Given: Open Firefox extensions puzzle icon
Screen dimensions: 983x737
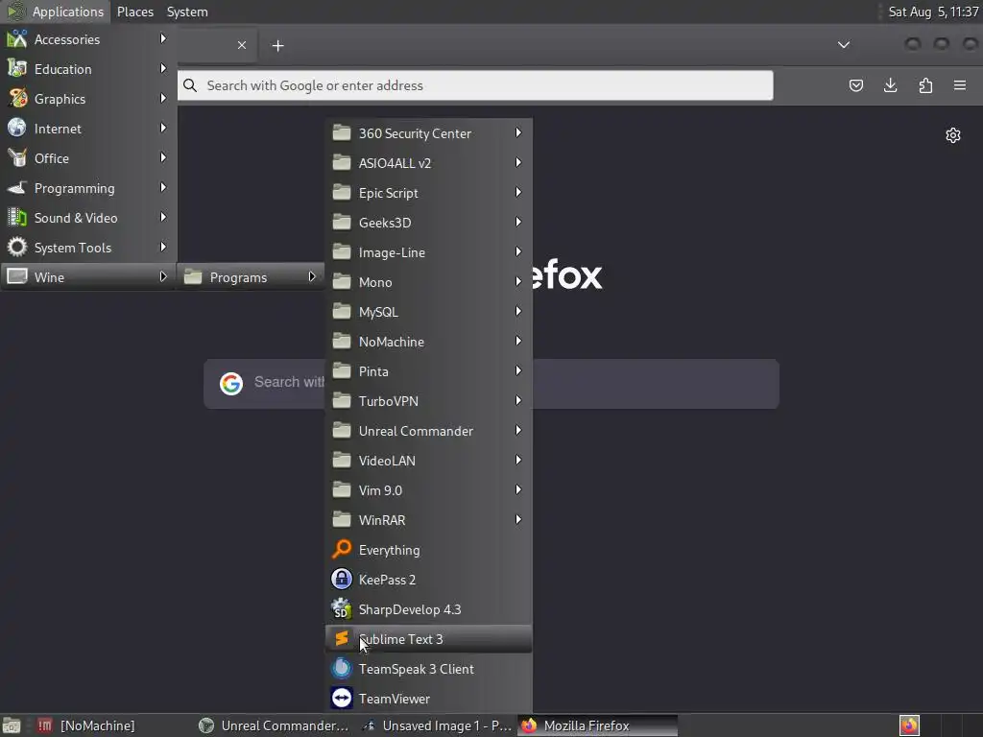Looking at the screenshot, I should coord(925,85).
